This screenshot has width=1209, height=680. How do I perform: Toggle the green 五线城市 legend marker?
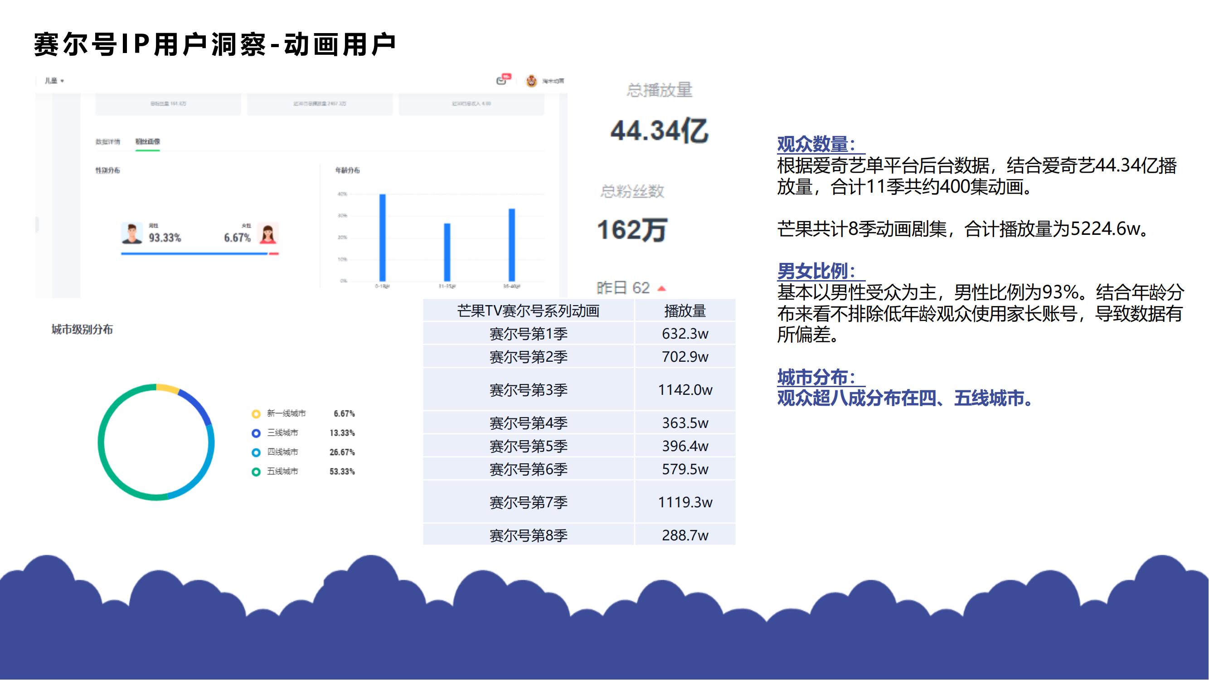tap(256, 471)
